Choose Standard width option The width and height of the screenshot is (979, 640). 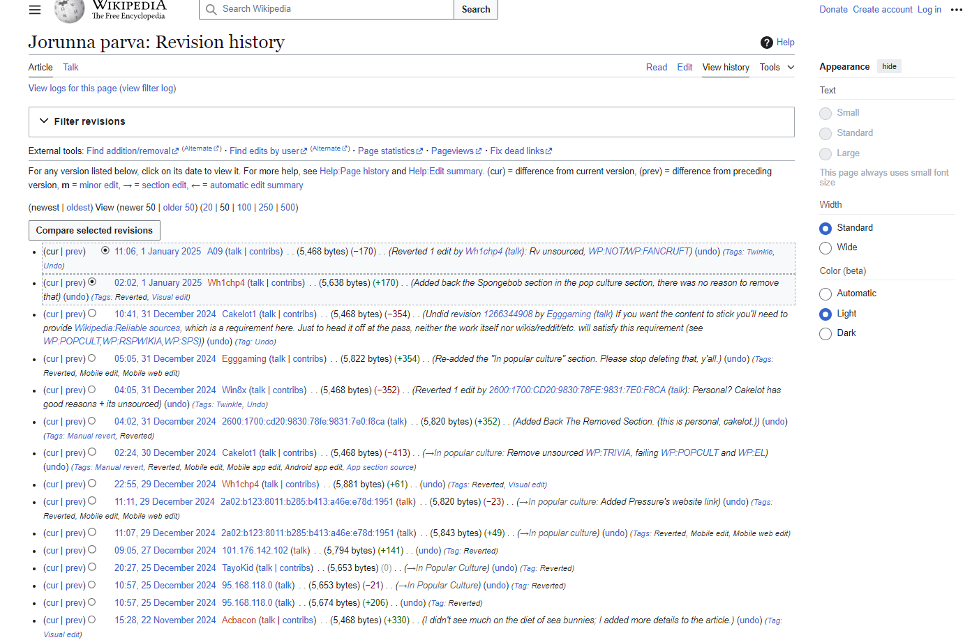(x=825, y=228)
